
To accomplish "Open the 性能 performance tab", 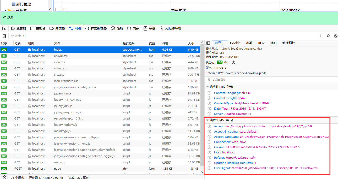I will pyautogui.click(x=117, y=28).
